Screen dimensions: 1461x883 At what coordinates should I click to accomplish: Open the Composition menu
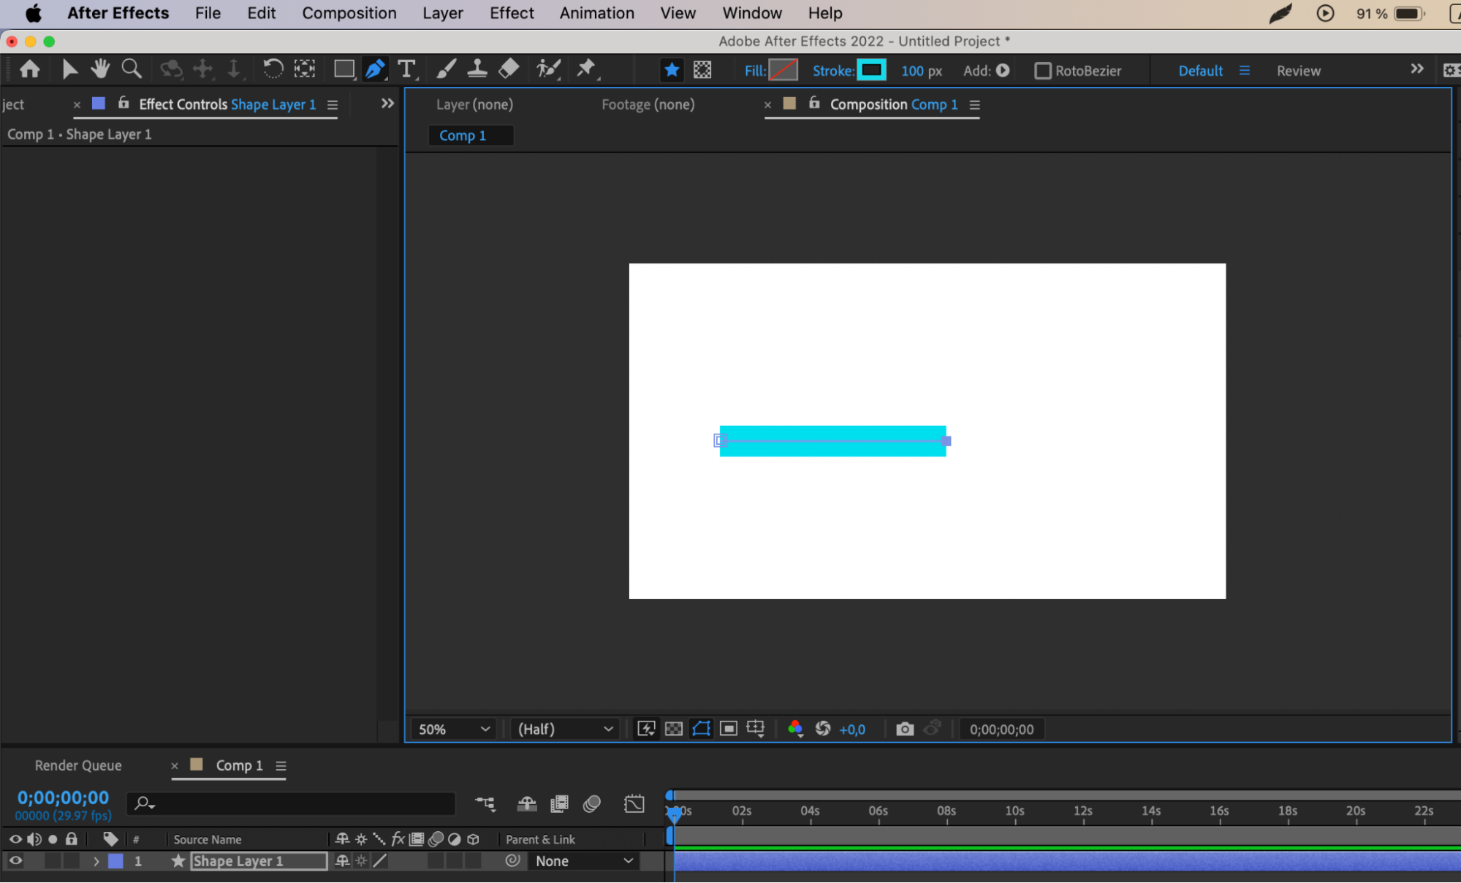[x=349, y=13]
